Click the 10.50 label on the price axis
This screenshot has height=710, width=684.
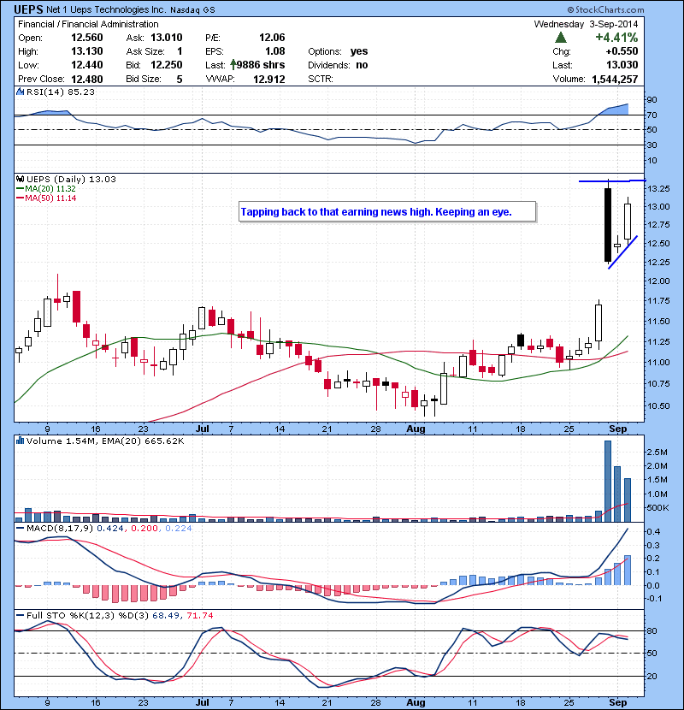point(657,406)
